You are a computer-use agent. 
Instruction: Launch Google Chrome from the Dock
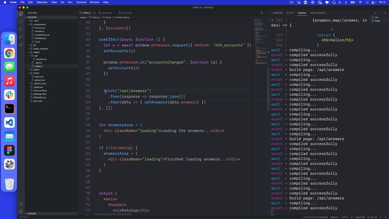[x=9, y=53]
